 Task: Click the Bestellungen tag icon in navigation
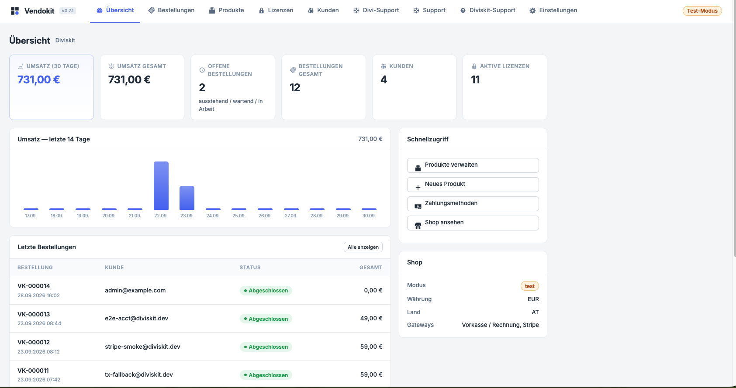[152, 10]
